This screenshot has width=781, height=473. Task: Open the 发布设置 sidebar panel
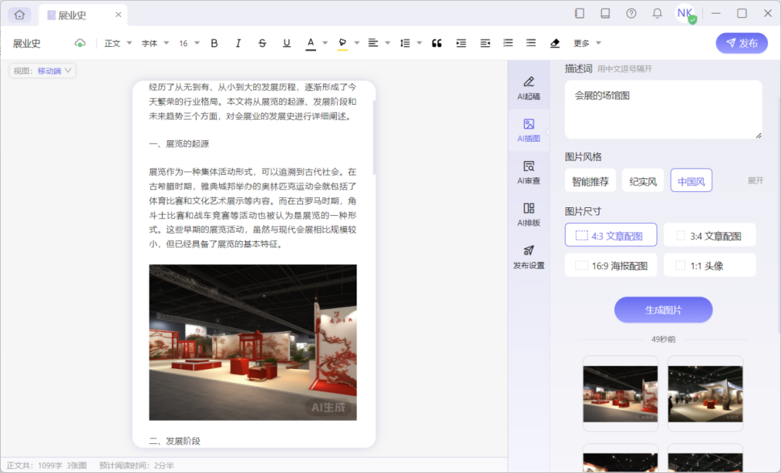[529, 256]
